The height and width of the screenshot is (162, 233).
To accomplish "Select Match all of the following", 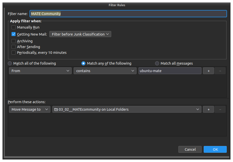I will [x=10, y=63].
